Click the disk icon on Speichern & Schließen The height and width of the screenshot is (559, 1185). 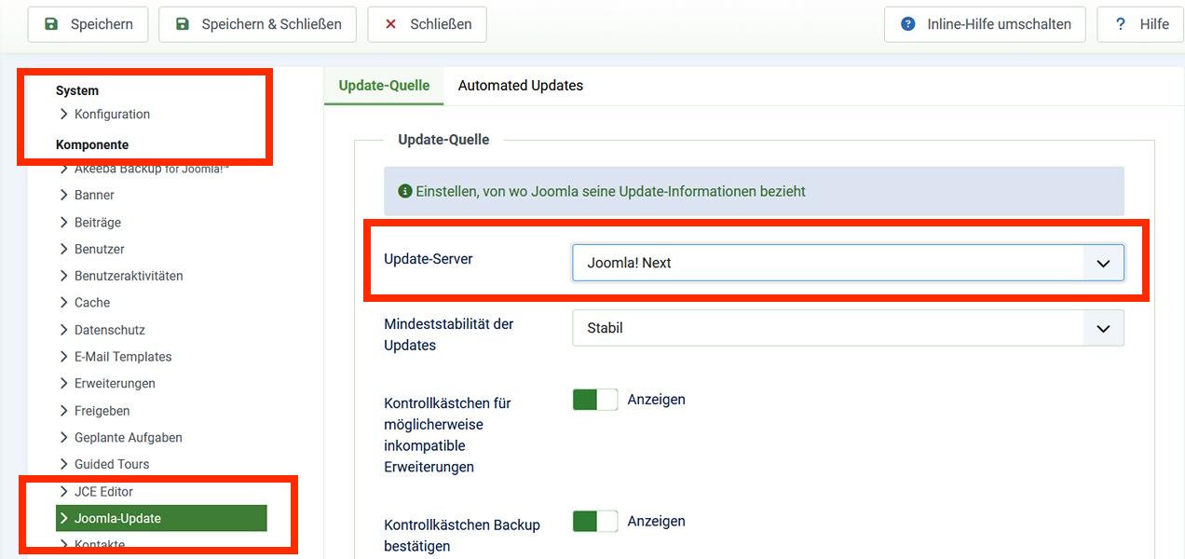181,24
